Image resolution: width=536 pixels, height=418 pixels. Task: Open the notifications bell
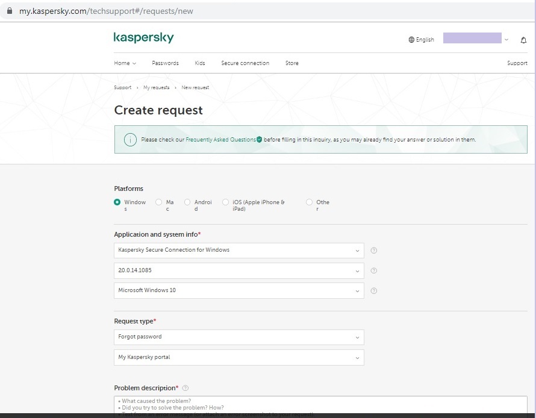pyautogui.click(x=523, y=40)
